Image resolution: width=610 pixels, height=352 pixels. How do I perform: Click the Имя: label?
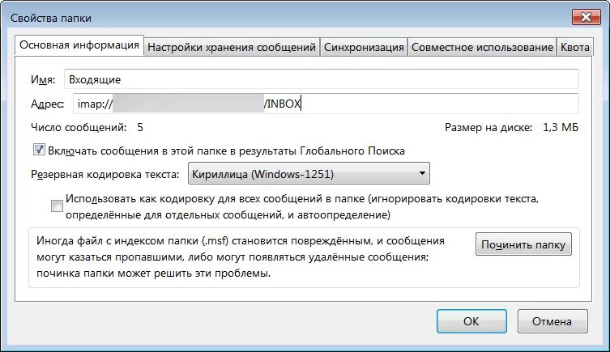point(43,79)
